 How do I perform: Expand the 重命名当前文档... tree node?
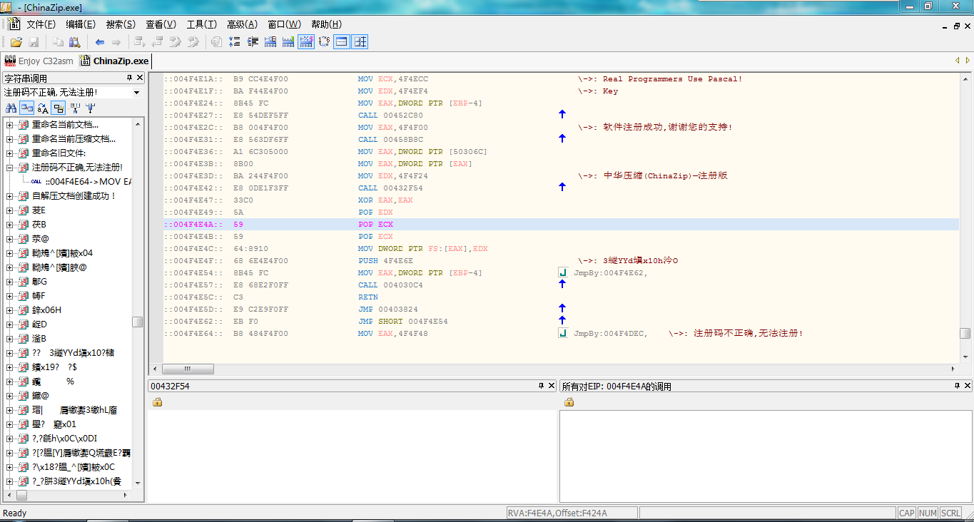[x=10, y=125]
